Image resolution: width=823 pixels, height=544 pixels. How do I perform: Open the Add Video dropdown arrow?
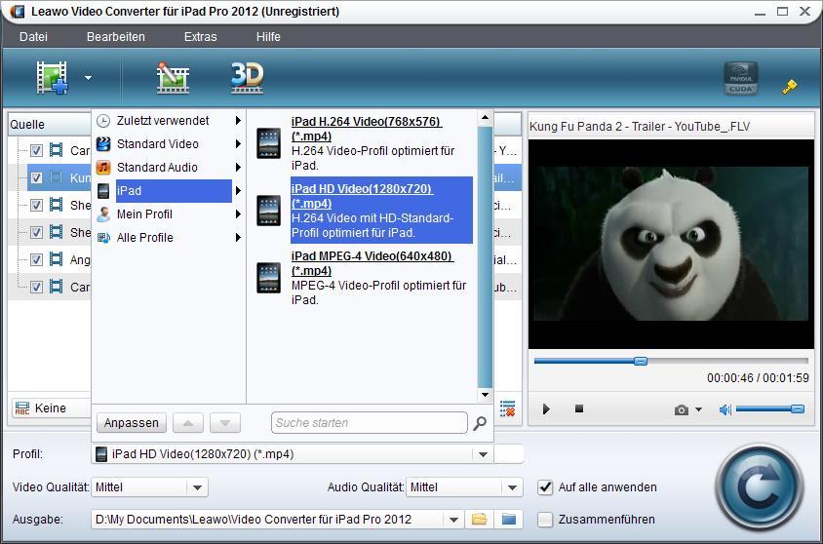tap(88, 78)
